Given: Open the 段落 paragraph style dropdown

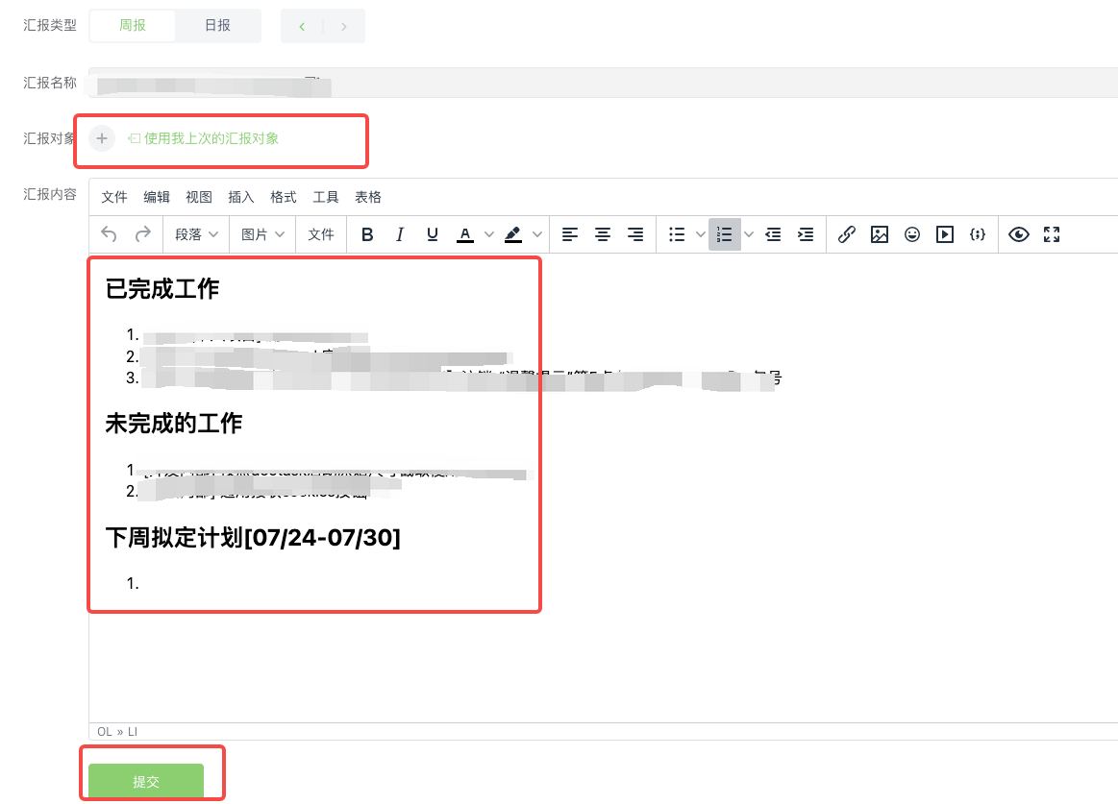Looking at the screenshot, I should (196, 233).
